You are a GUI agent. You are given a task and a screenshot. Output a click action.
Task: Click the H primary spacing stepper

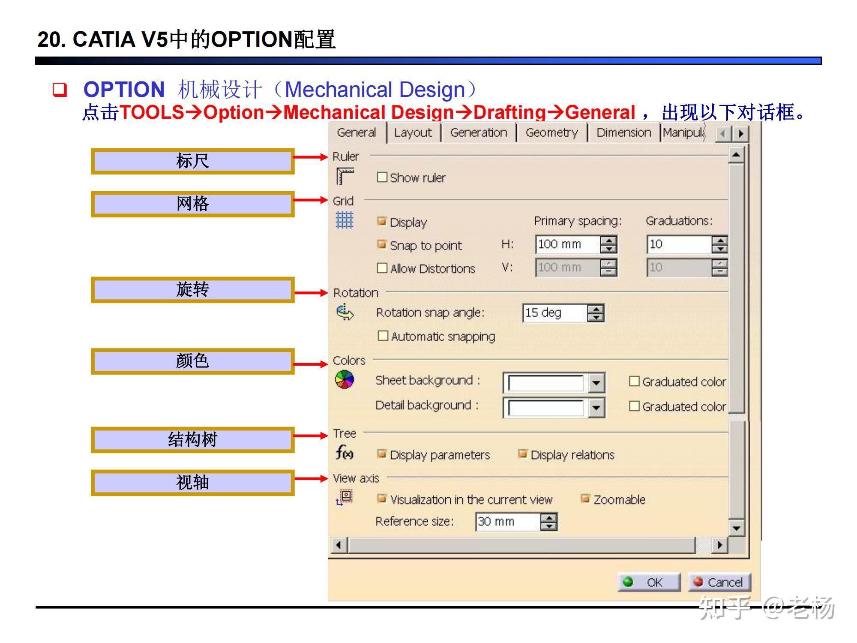coord(608,244)
